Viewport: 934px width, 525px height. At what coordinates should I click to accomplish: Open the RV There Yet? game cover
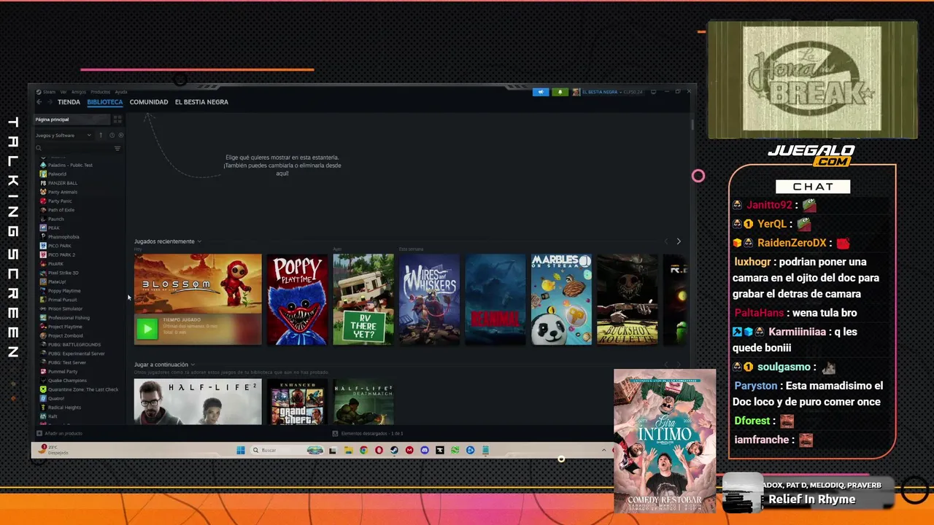(363, 299)
